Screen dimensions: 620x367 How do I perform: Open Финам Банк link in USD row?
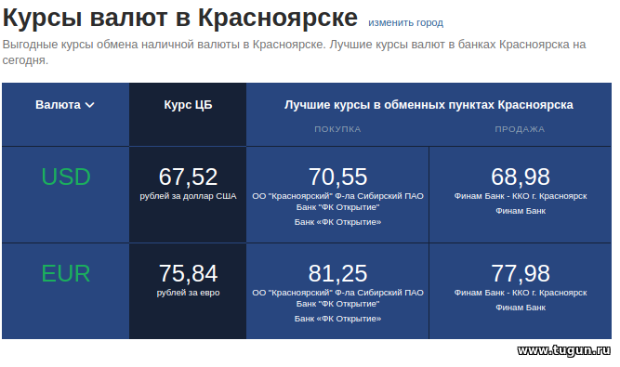(521, 211)
